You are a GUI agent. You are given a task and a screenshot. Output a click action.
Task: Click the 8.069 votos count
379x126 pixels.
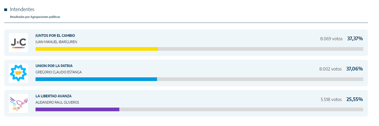[331, 39]
